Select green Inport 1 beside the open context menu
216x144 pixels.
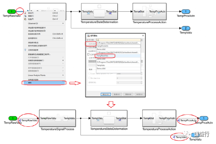[12, 11]
